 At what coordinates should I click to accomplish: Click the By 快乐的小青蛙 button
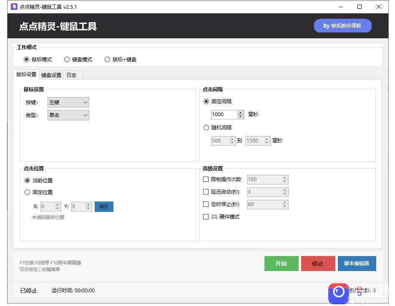pyautogui.click(x=342, y=26)
